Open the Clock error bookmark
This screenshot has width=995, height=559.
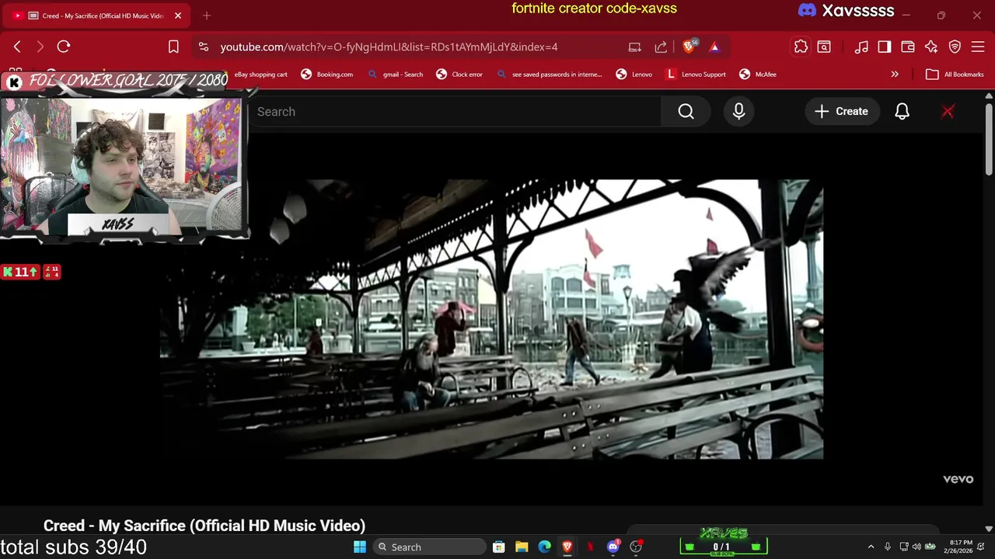point(459,75)
